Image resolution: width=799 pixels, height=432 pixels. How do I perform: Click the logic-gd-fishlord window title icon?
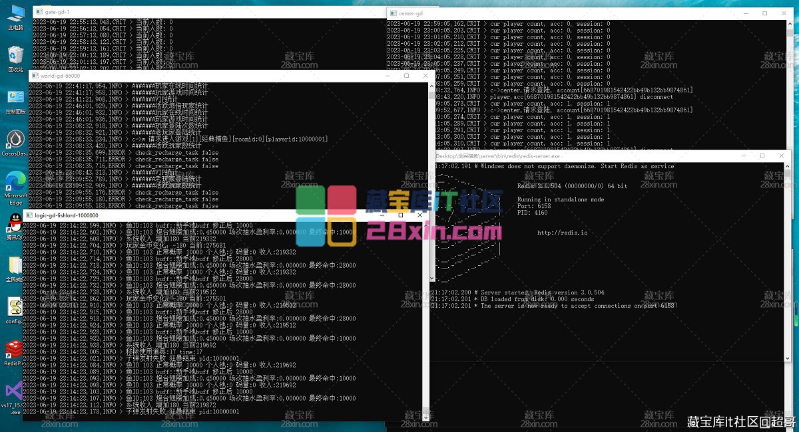click(x=29, y=215)
